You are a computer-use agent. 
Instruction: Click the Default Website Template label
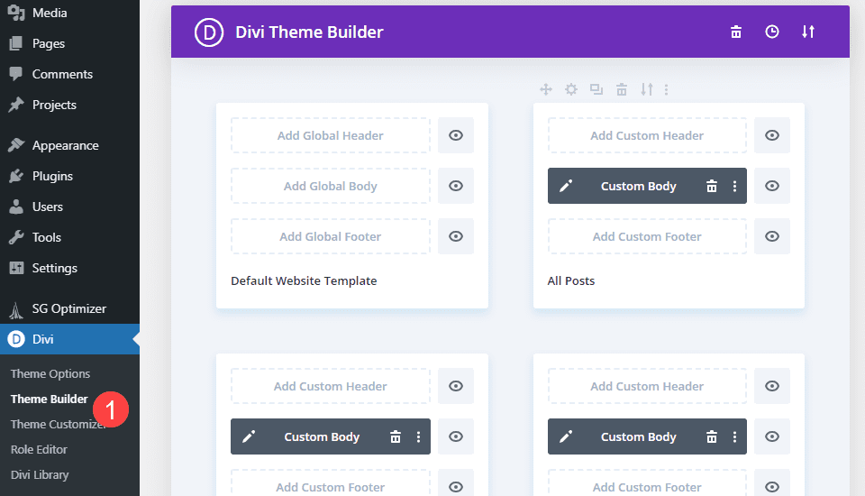tap(304, 280)
